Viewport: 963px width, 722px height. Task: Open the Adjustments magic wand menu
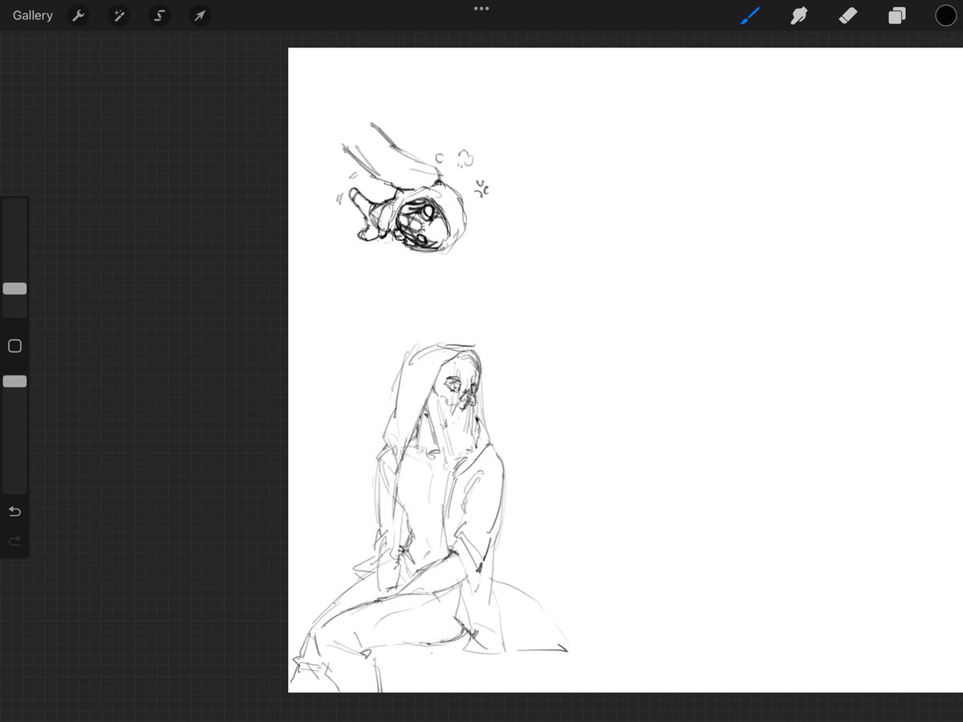pyautogui.click(x=119, y=15)
